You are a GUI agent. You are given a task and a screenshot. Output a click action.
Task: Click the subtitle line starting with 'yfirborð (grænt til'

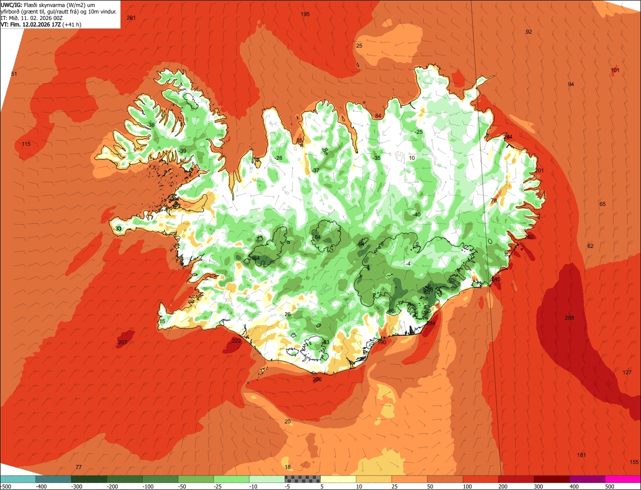click(x=59, y=11)
